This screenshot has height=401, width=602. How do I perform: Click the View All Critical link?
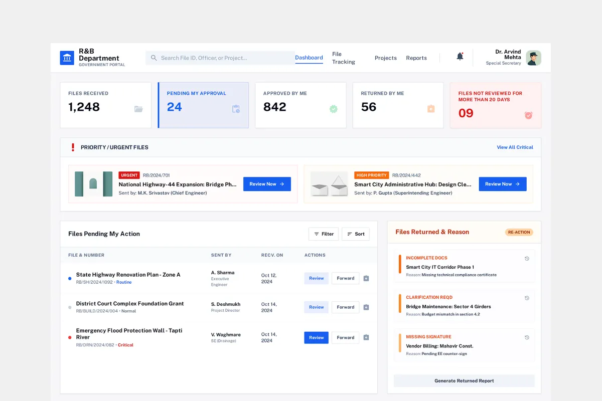[515, 147]
